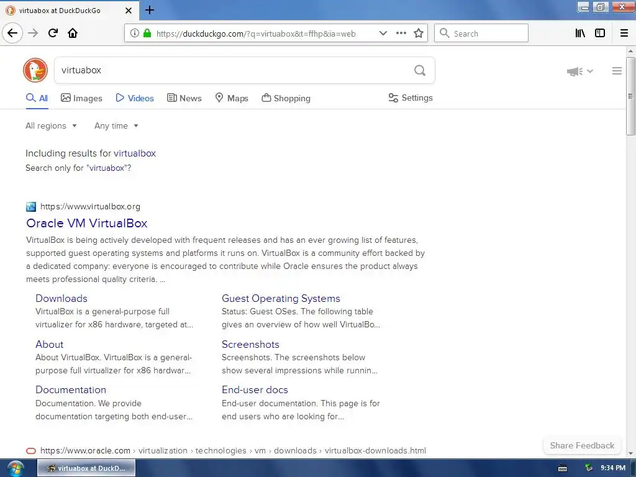Switch to the Shopping tab
The height and width of the screenshot is (477, 636).
(x=286, y=98)
